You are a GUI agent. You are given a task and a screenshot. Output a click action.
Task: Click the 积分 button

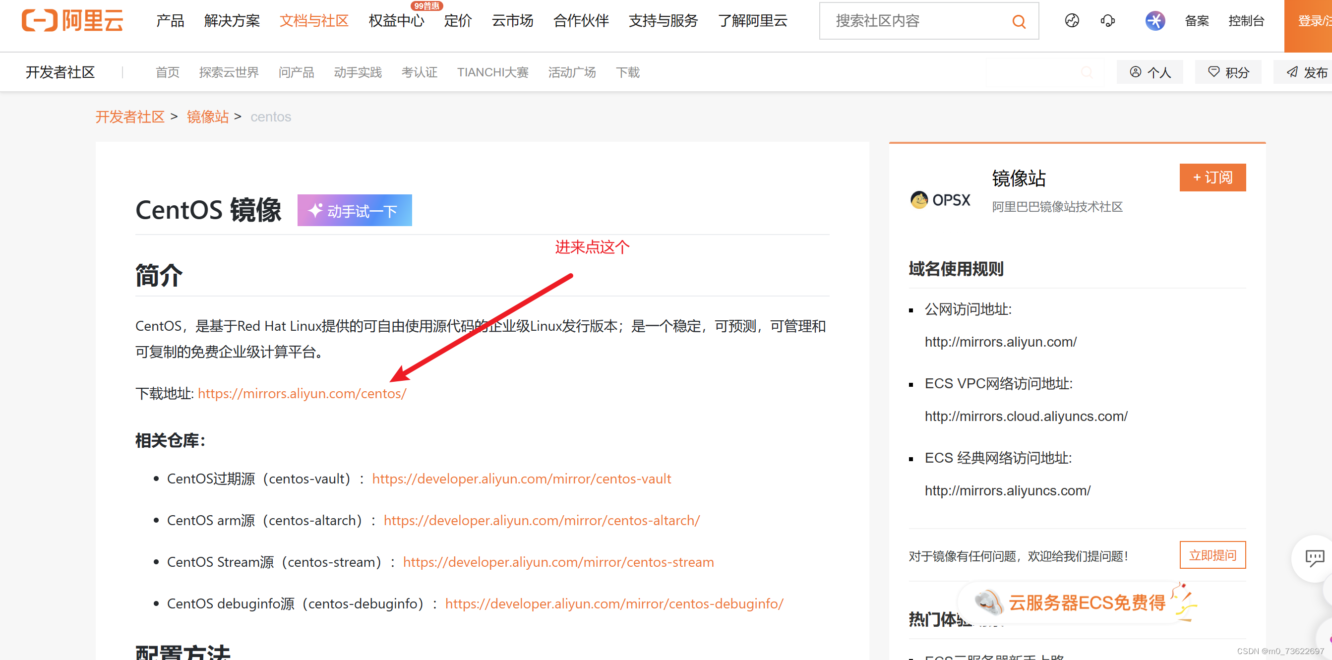(x=1228, y=72)
